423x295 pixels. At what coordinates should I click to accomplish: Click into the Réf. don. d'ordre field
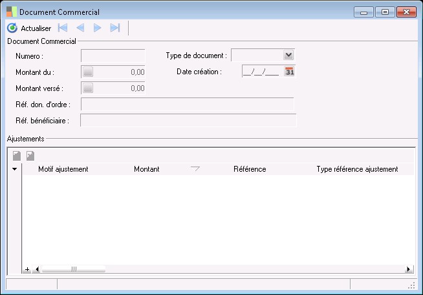click(x=188, y=104)
